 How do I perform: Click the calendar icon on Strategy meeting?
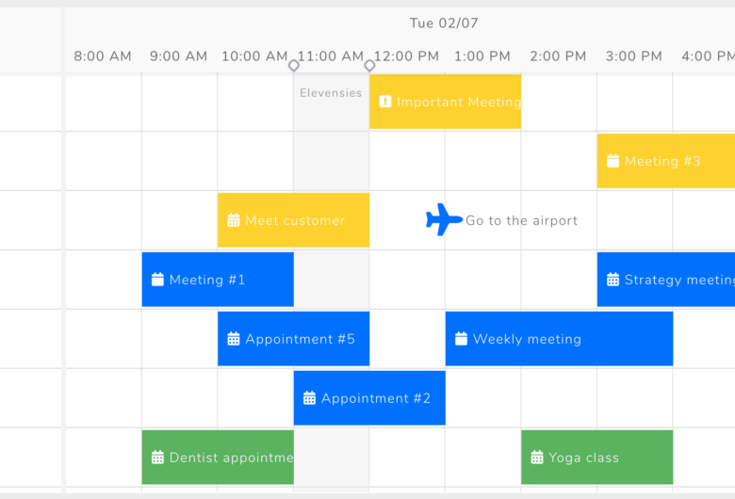click(x=613, y=280)
